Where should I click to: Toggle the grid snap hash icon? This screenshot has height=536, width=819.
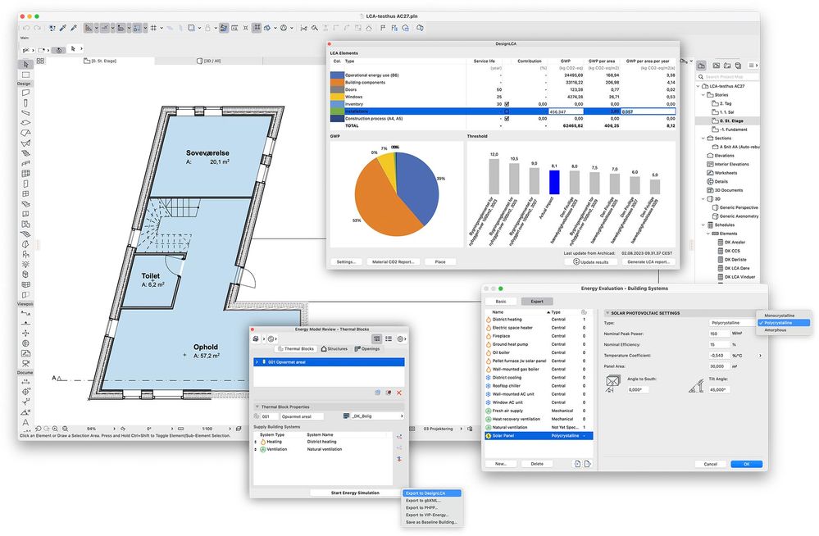click(x=153, y=28)
